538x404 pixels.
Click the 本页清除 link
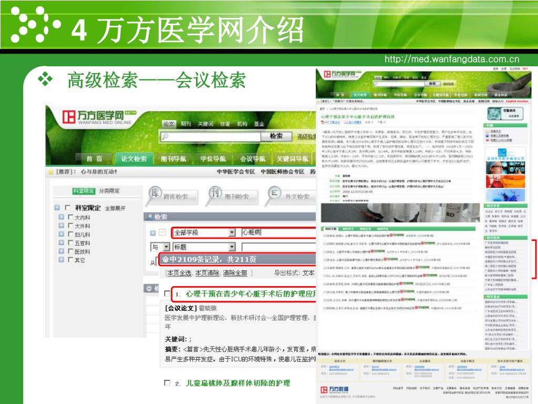207,273
